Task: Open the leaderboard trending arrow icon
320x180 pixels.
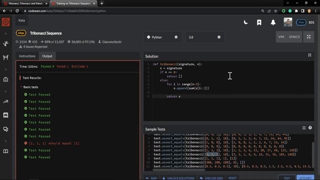Action: click(5, 101)
